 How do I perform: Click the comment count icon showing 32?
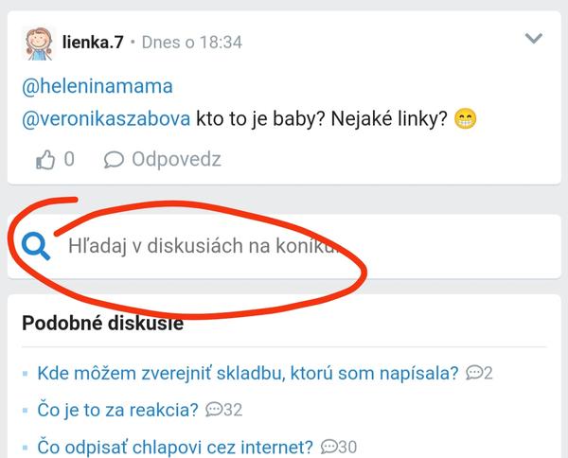pyautogui.click(x=213, y=410)
